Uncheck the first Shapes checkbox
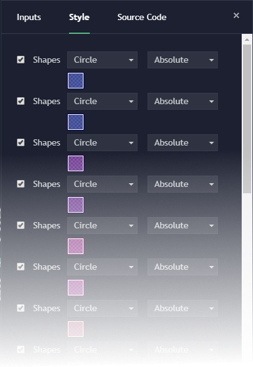The image size is (253, 367). [21, 60]
